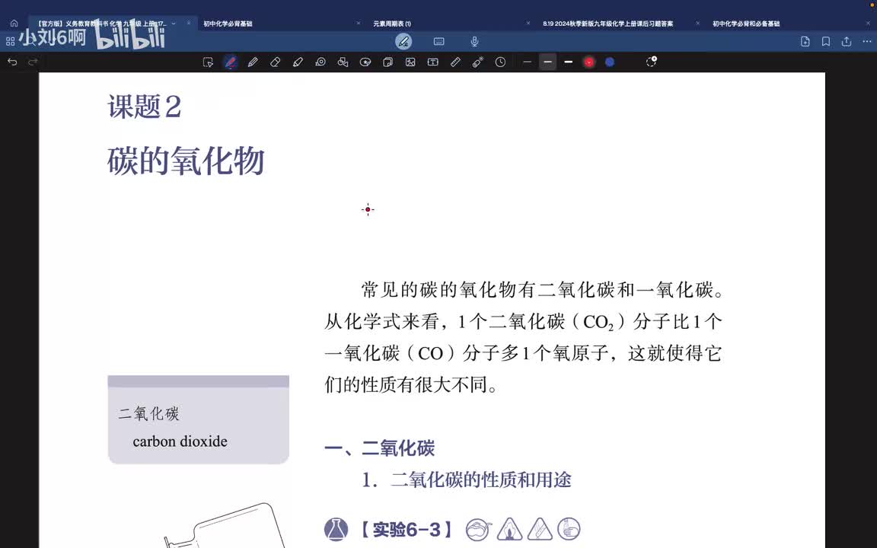Close the 8.19 2024秋季新版 tab
The image size is (877, 548).
(x=697, y=24)
